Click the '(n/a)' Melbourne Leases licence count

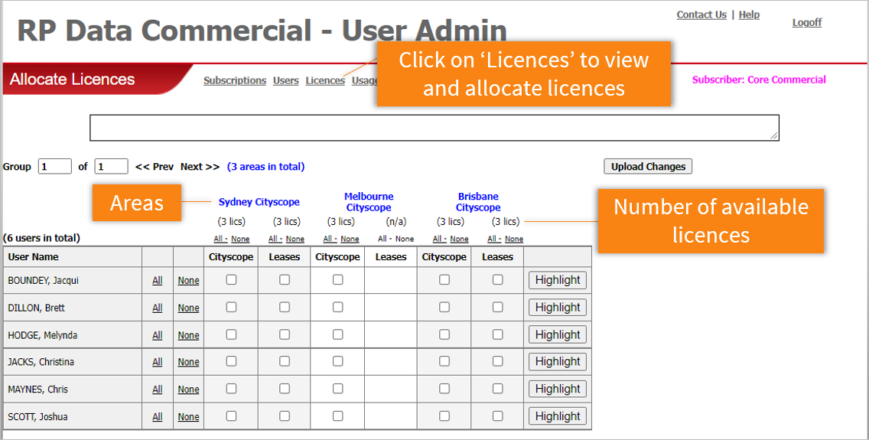pos(395,222)
